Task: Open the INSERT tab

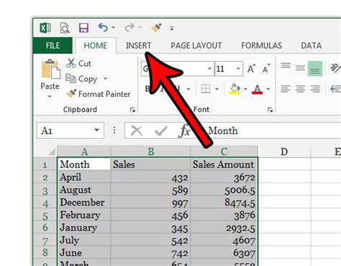Action: pyautogui.click(x=139, y=45)
